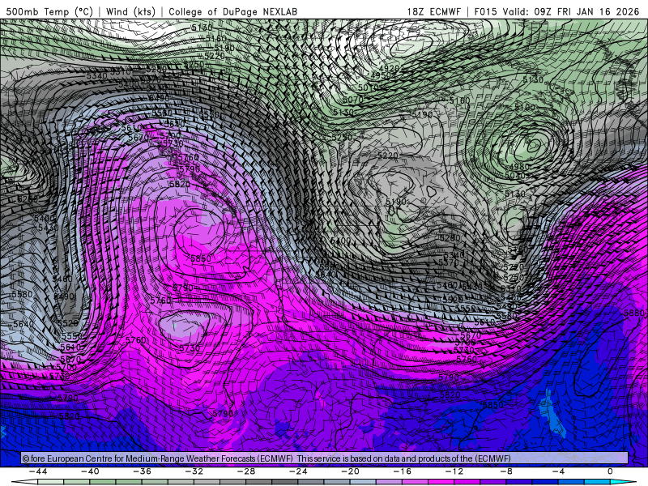The width and height of the screenshot is (648, 486).
Task: Click the -32 colorbar value label
Action: 194,471
